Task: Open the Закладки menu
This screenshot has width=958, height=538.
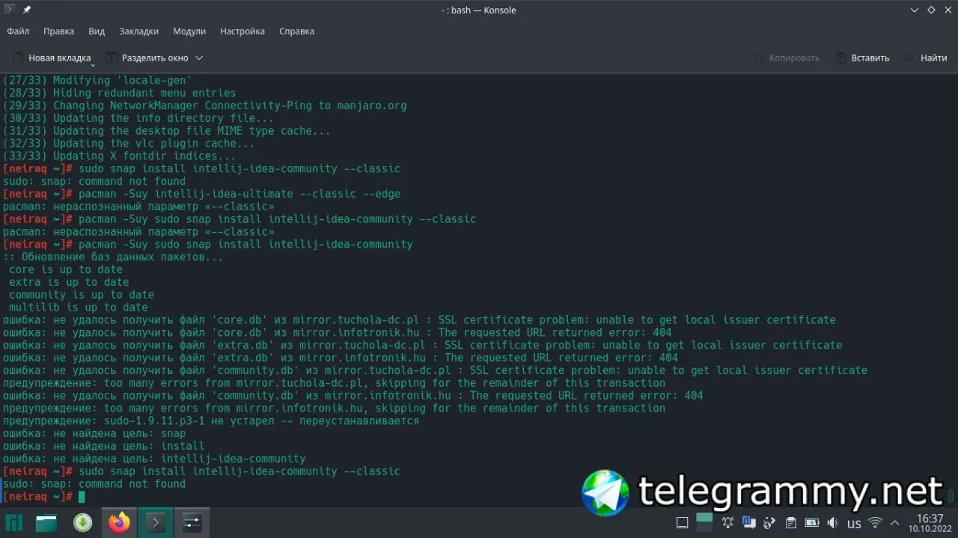Action: coord(138,31)
